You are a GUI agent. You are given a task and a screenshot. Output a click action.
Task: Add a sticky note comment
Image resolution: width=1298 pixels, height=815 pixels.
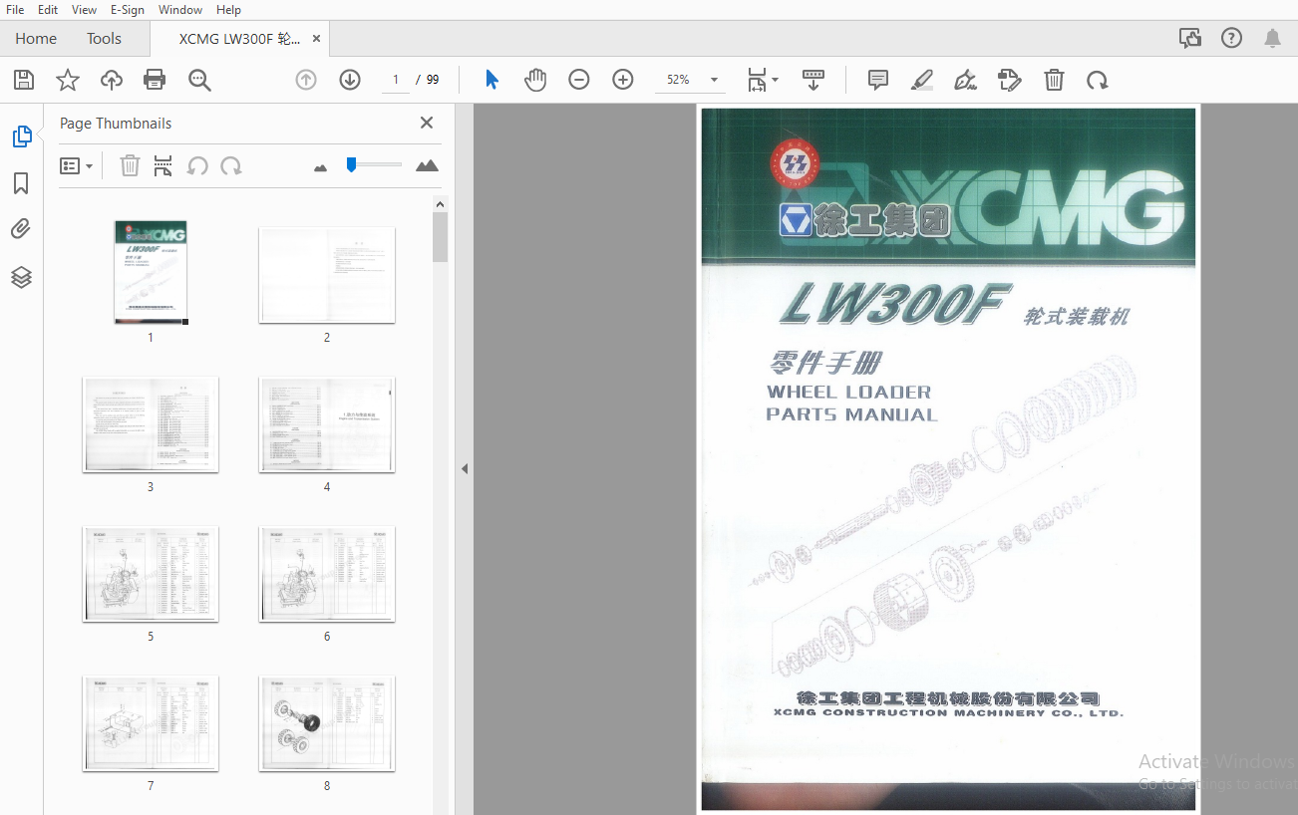tap(878, 80)
